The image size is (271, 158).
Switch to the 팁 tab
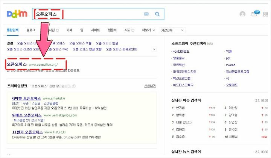point(82,30)
